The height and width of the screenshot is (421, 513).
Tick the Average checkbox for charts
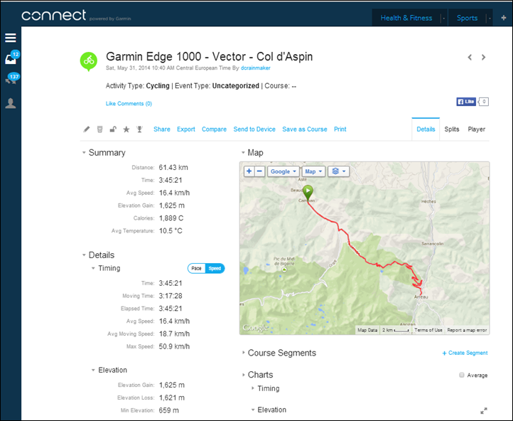click(462, 375)
